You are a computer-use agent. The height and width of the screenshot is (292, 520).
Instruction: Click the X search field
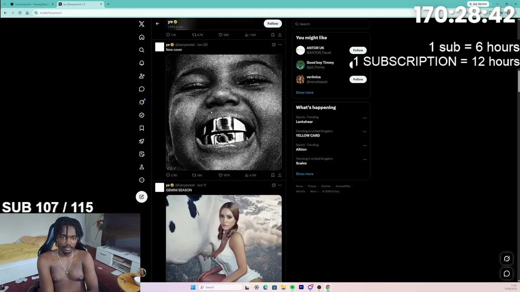(331, 24)
